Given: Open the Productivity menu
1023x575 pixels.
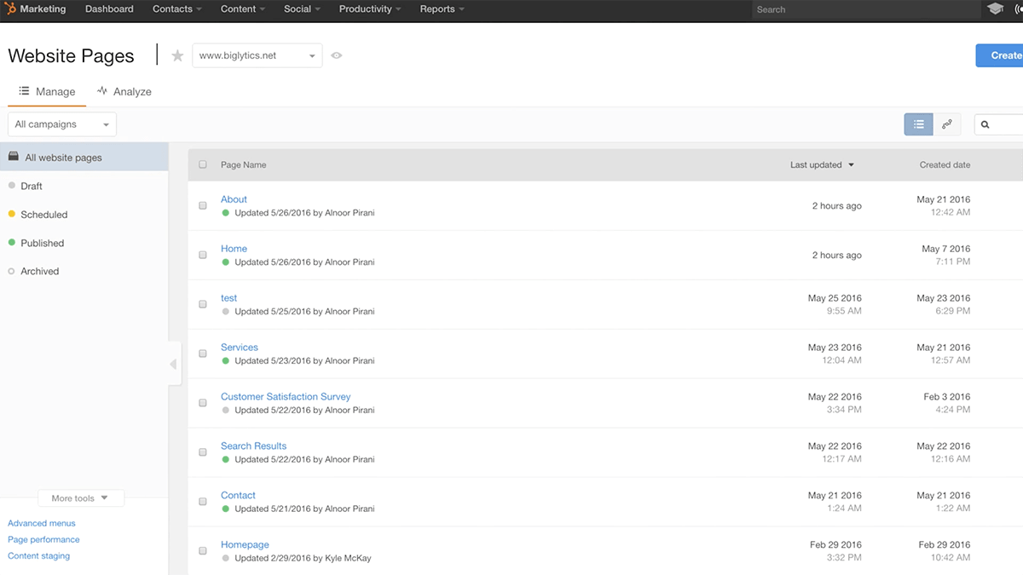Looking at the screenshot, I should click(x=370, y=9).
